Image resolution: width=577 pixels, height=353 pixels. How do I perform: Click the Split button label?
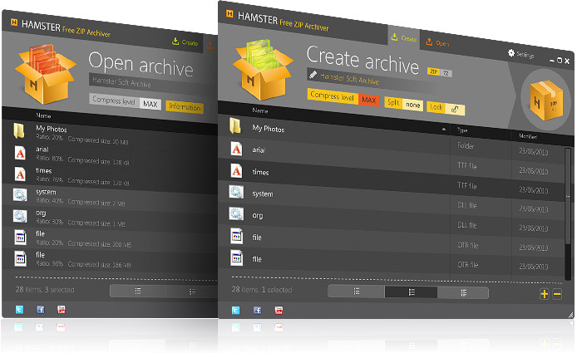coord(393,103)
